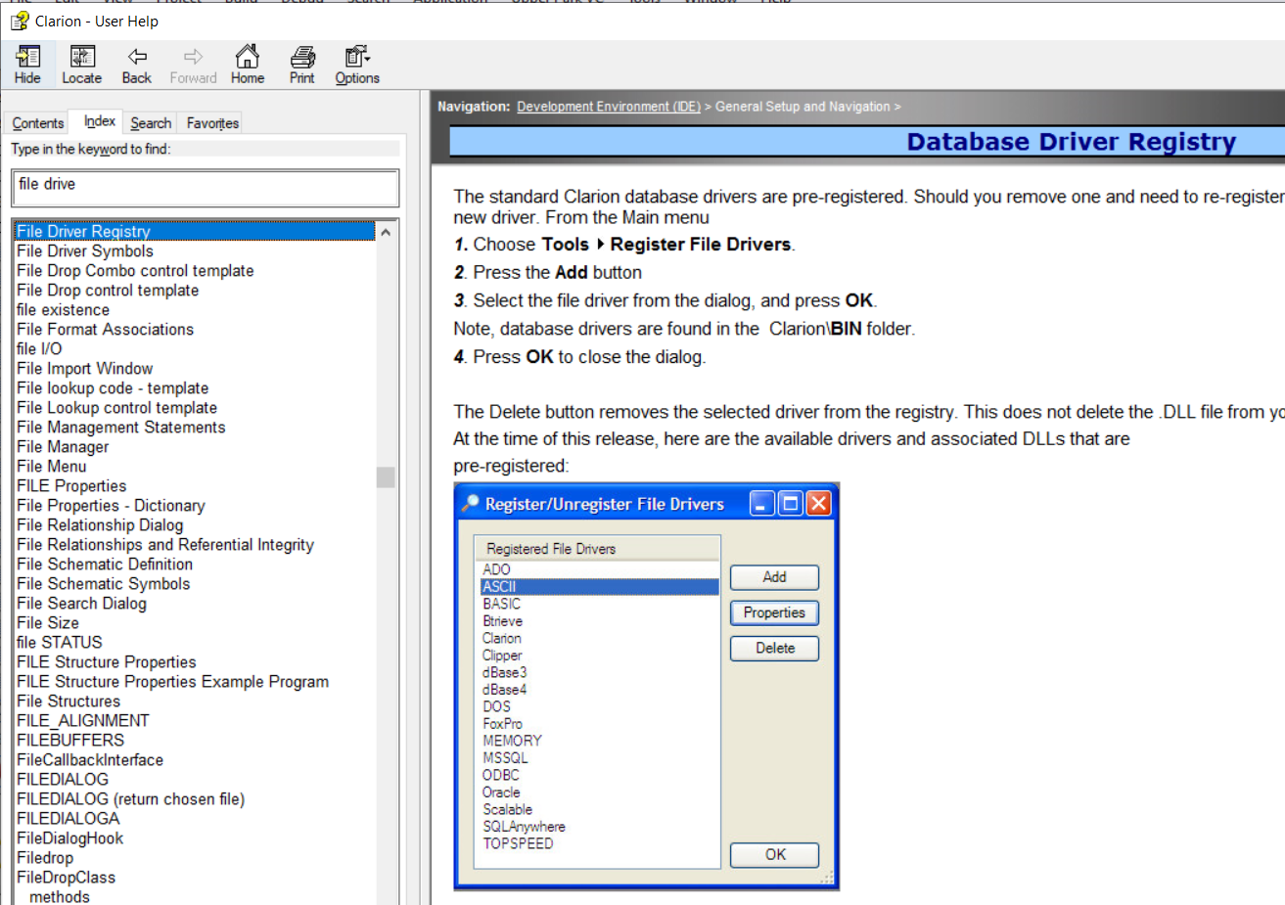The image size is (1285, 905).
Task: Select File Drop control template entry
Action: tap(108, 291)
